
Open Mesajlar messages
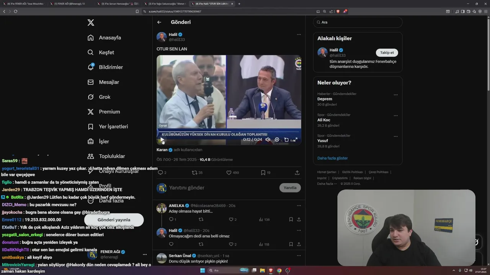pos(103,82)
